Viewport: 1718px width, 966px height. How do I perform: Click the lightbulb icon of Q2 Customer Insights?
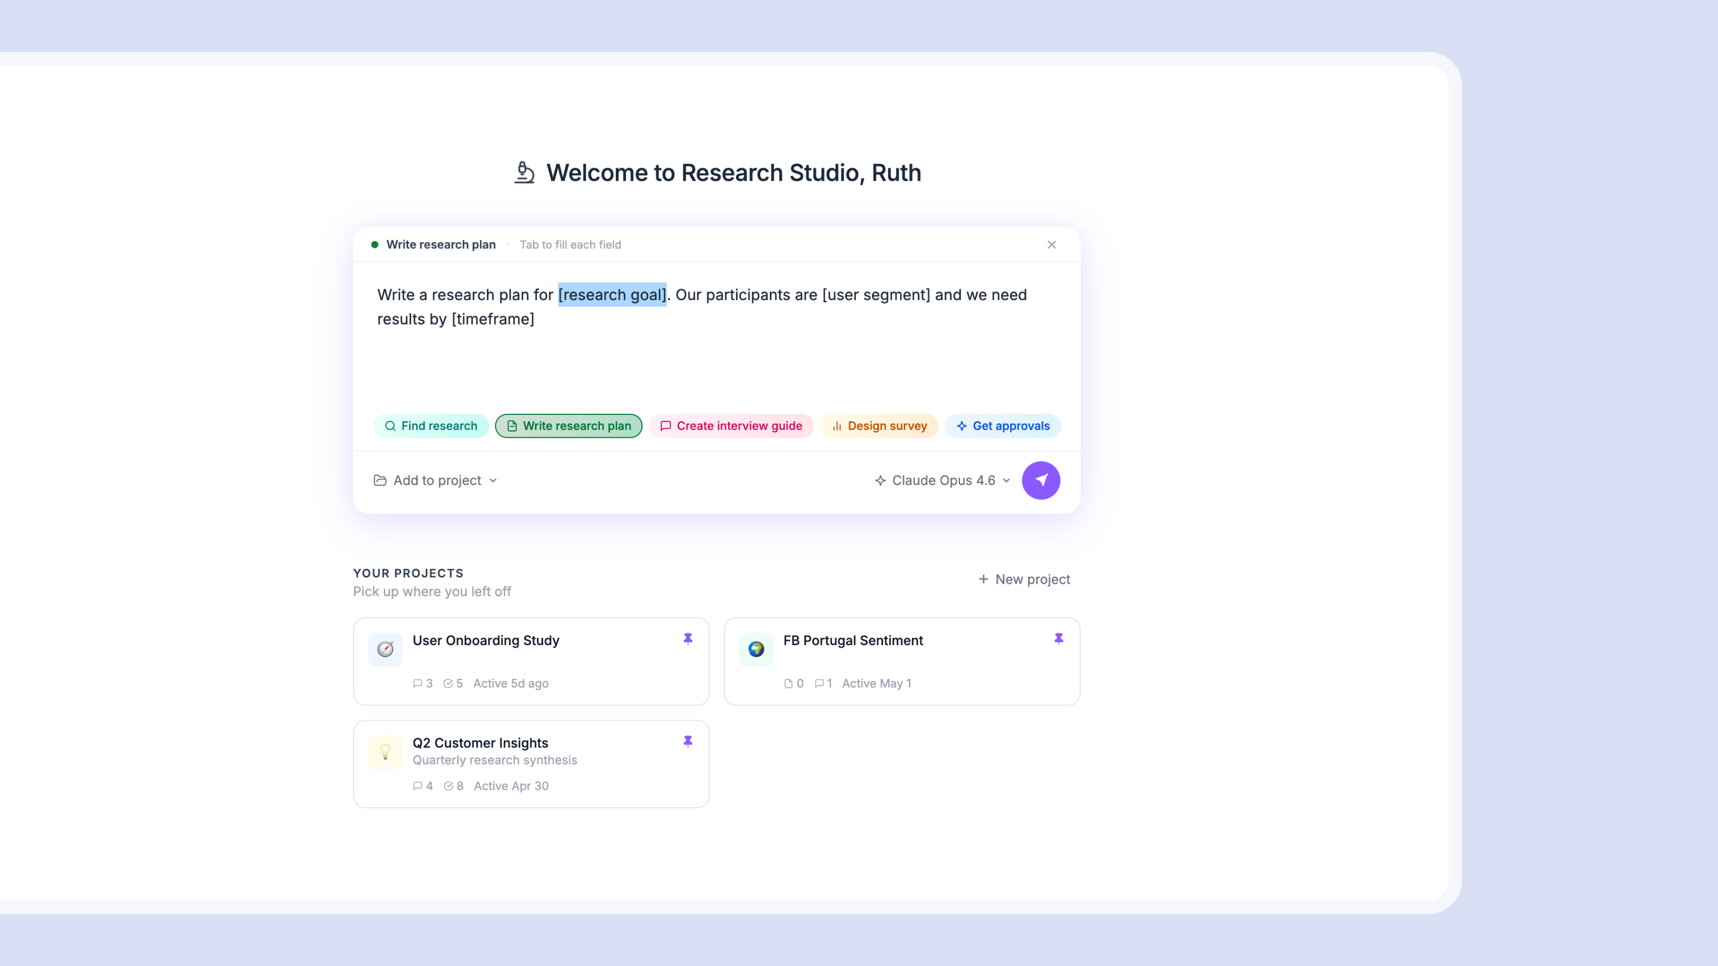[385, 752]
